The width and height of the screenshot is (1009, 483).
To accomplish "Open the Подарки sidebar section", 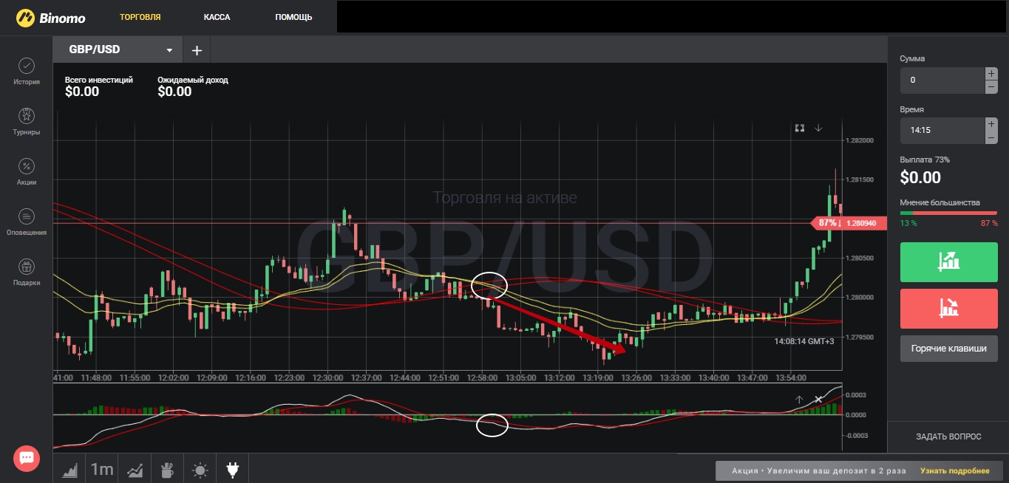I will point(26,273).
